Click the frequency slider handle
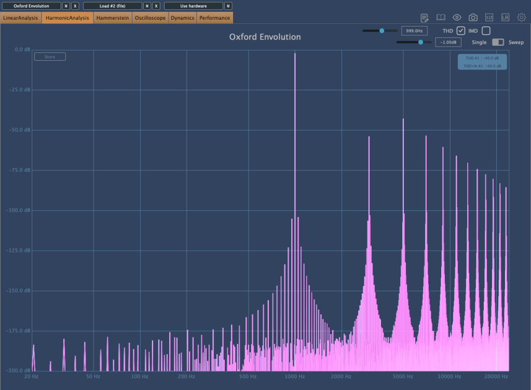531x390 pixels. tap(382, 31)
